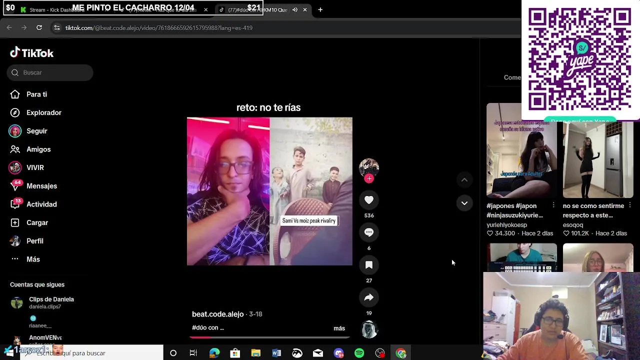Go to previous video with up chevron
This screenshot has height=360, width=640.
(464, 180)
